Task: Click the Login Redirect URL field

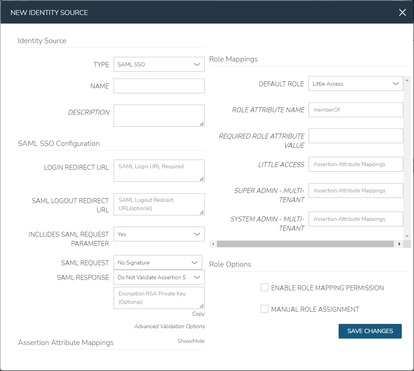Action: [159, 170]
